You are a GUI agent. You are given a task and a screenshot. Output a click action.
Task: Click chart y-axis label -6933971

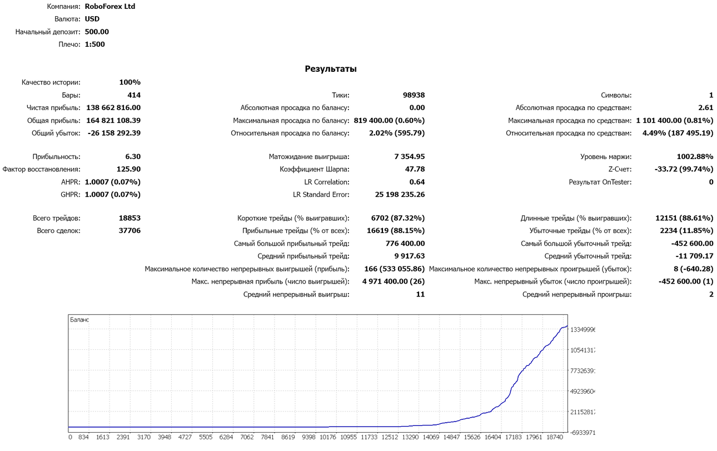point(582,432)
